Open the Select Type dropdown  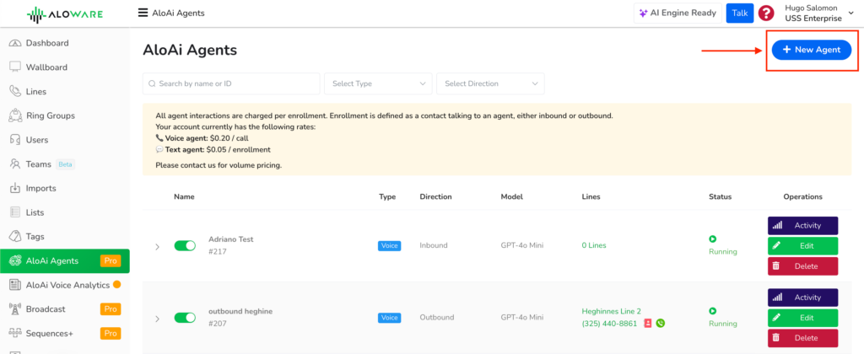click(x=379, y=83)
